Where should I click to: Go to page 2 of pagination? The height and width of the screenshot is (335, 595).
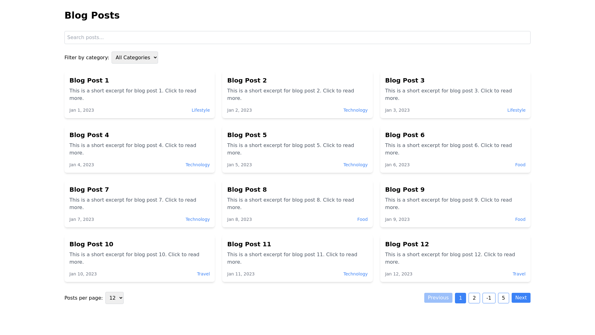point(474,298)
